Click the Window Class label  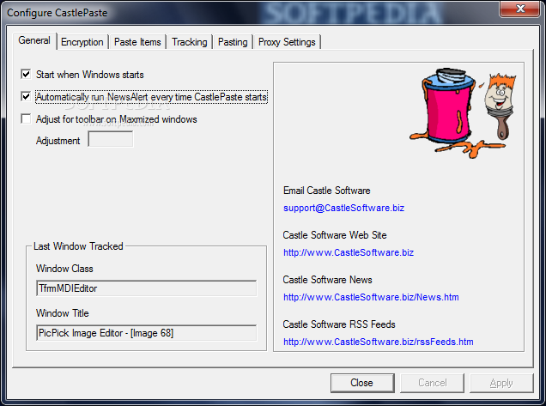pyautogui.click(x=64, y=269)
